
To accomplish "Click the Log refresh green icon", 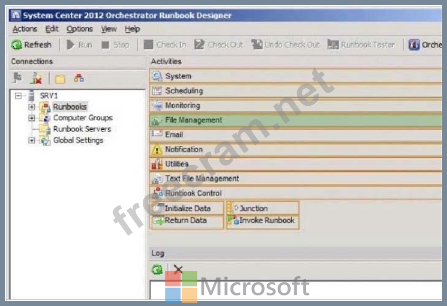I will click(x=157, y=269).
